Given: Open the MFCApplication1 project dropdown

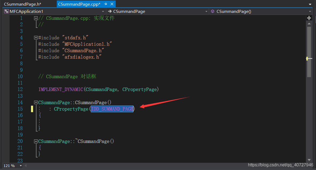Looking at the screenshot, I should (103, 11).
